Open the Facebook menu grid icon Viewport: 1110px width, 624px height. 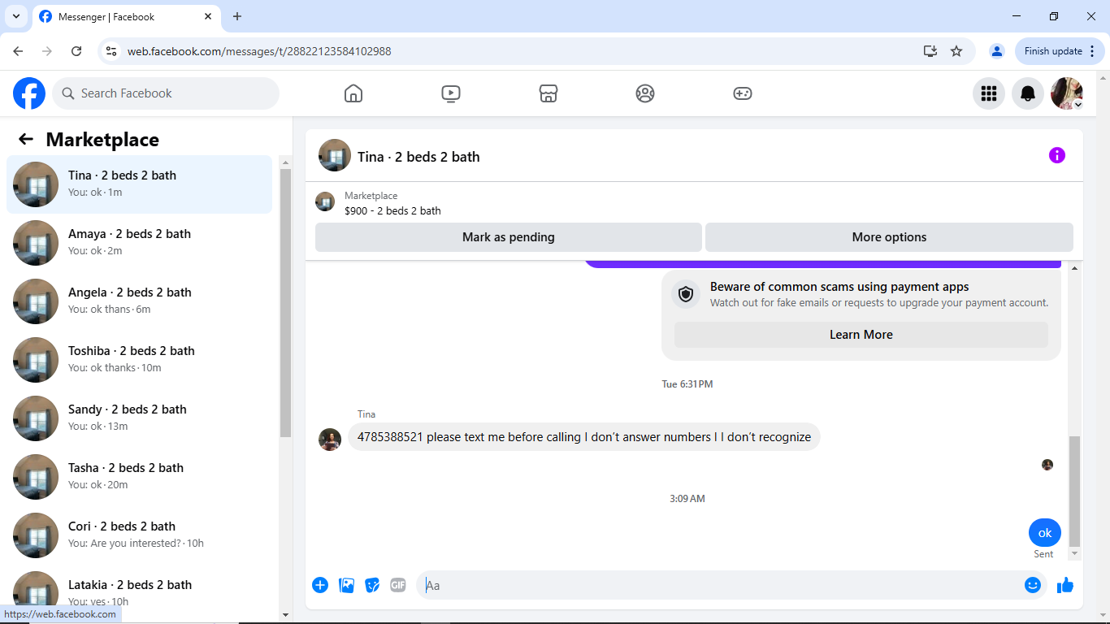pyautogui.click(x=989, y=93)
